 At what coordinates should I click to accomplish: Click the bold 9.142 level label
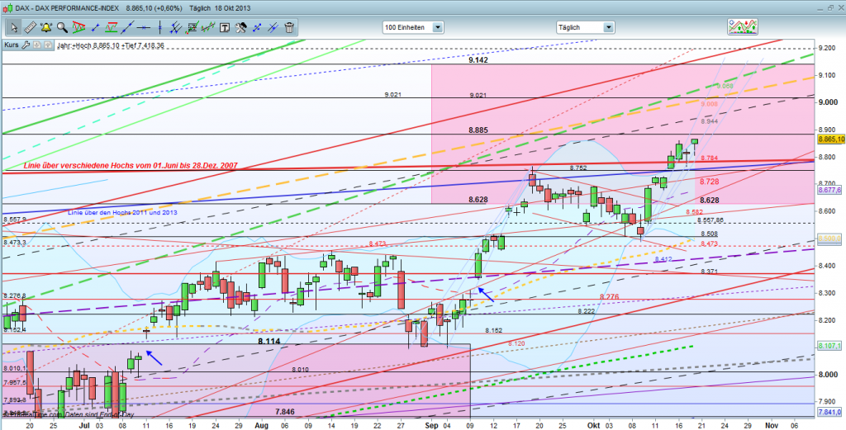pos(478,60)
